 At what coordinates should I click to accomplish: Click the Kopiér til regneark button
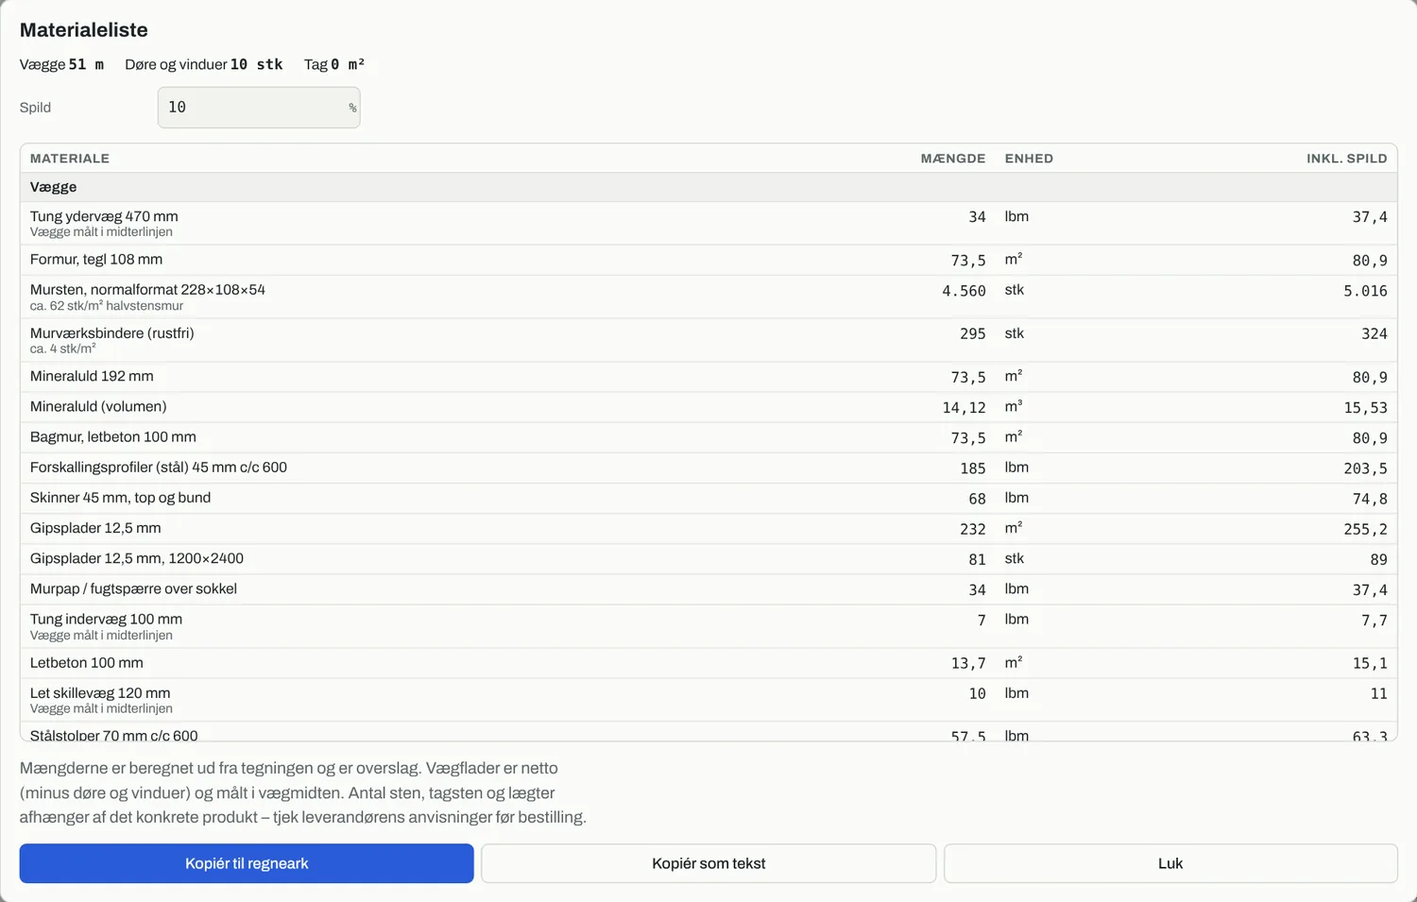pos(247,863)
